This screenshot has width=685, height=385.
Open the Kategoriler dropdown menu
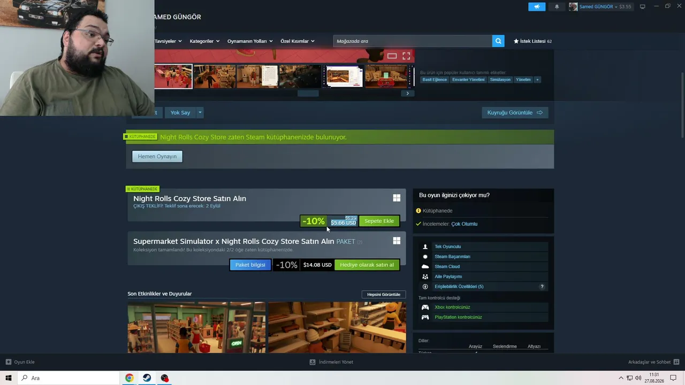click(204, 41)
